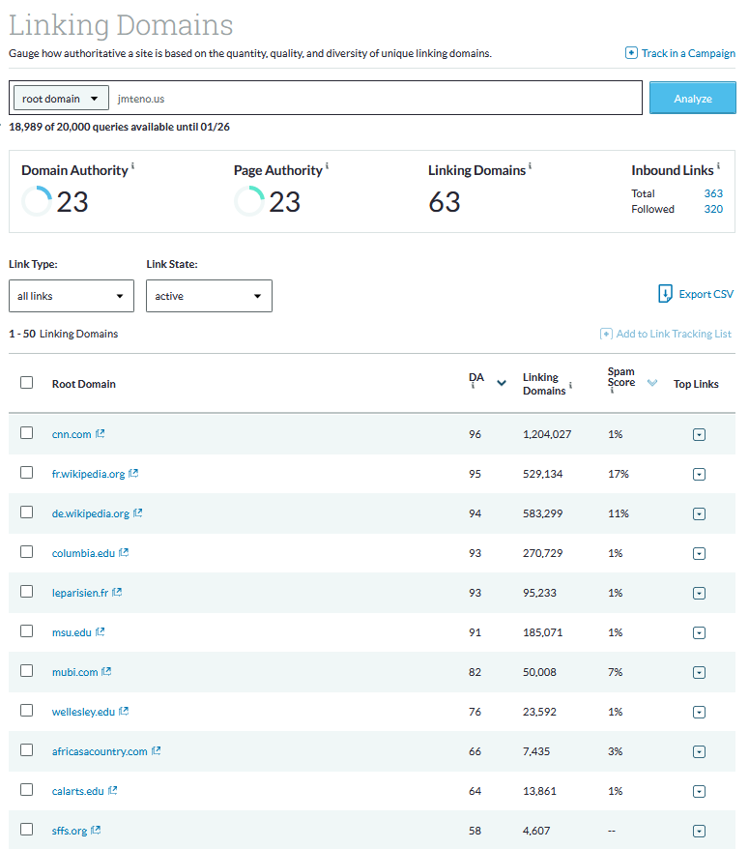Click external link icon beside columbia.edu
749x849 pixels.
click(x=125, y=553)
